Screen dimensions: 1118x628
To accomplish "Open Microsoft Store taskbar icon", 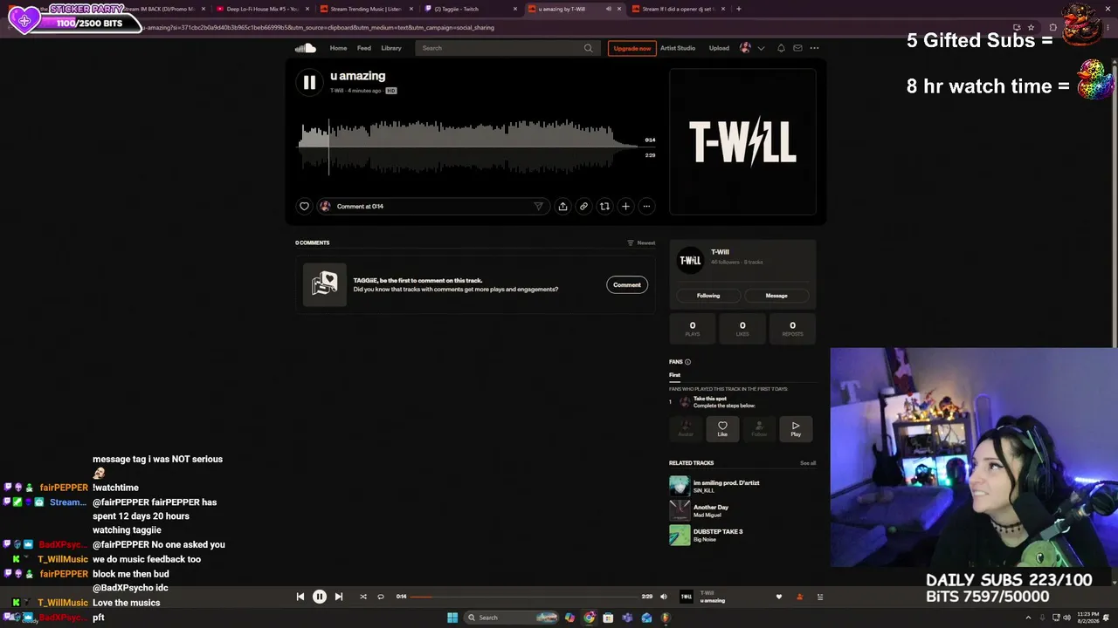I will point(608,618).
